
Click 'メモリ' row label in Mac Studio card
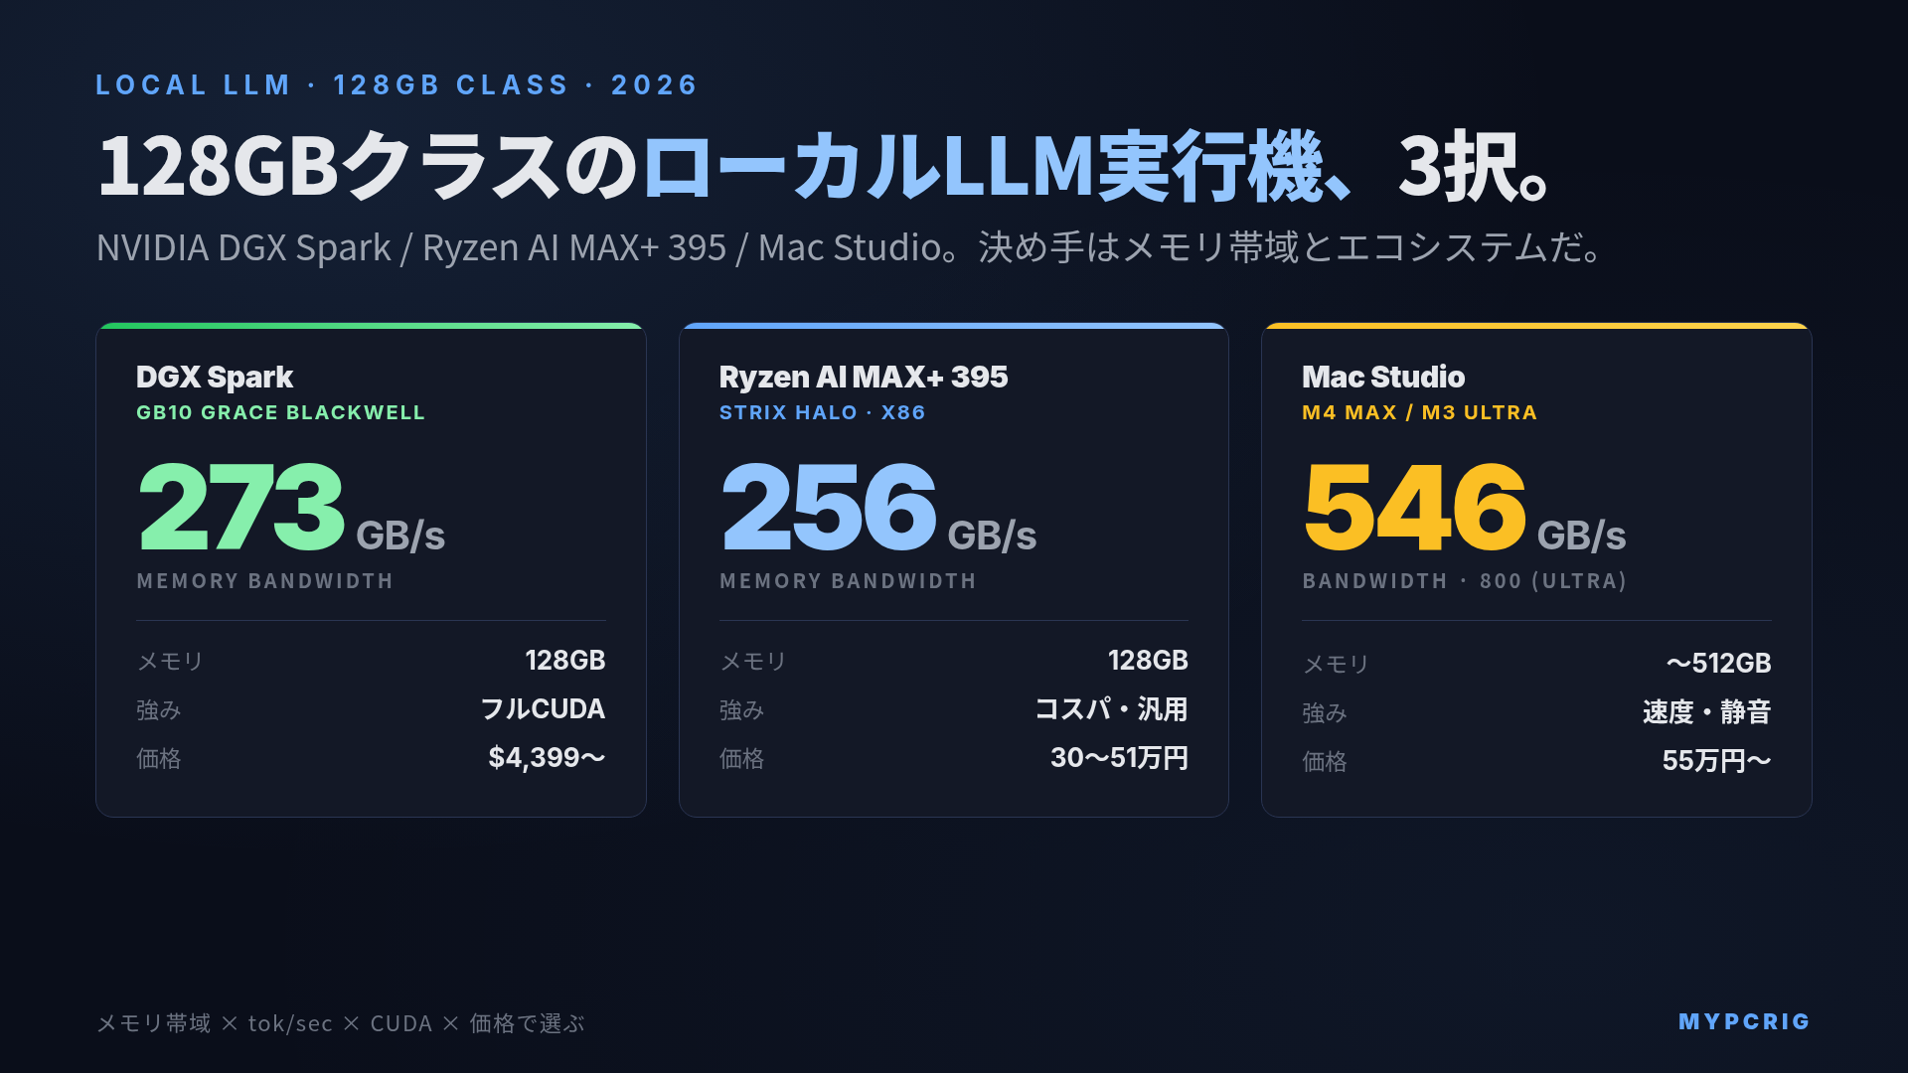coord(1336,664)
